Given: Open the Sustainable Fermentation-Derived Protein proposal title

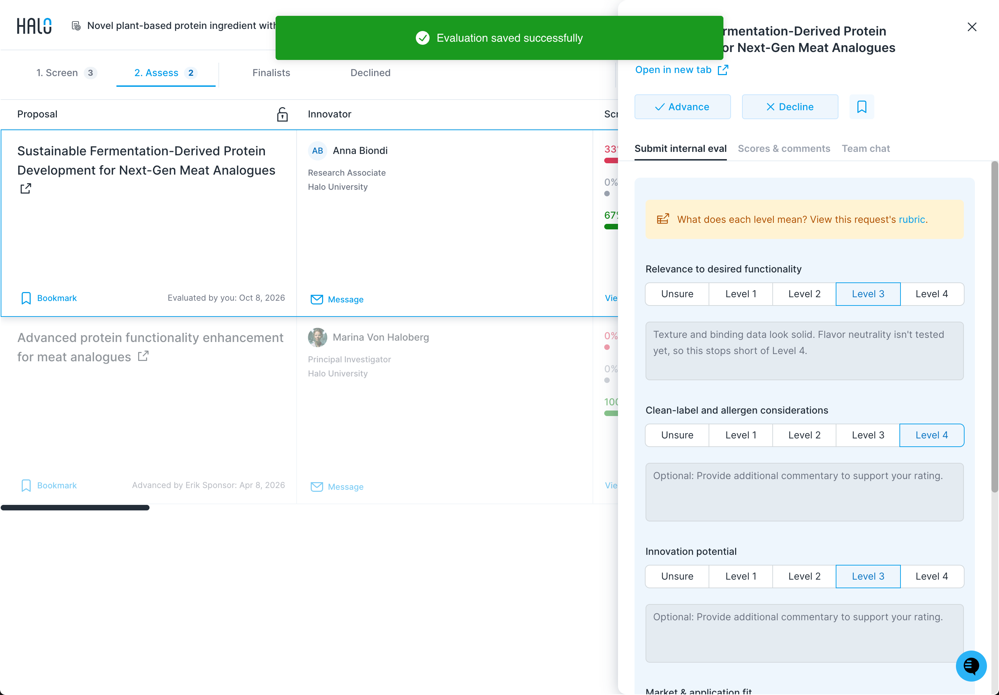Looking at the screenshot, I should coord(146,160).
